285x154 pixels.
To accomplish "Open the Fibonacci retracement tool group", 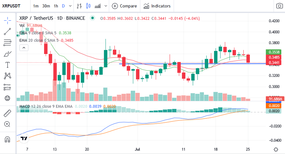I will pos(7,43).
